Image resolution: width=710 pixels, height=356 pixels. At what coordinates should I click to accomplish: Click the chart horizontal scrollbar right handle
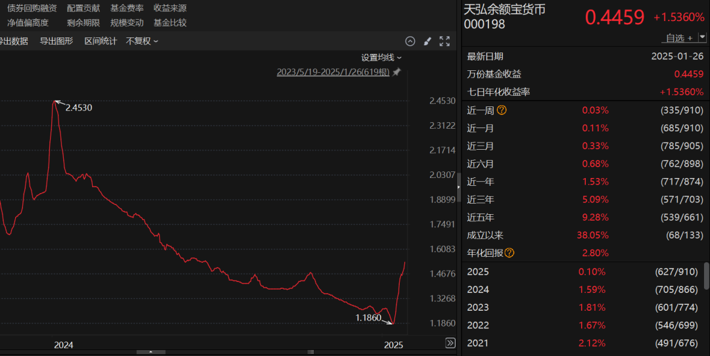pos(310,352)
